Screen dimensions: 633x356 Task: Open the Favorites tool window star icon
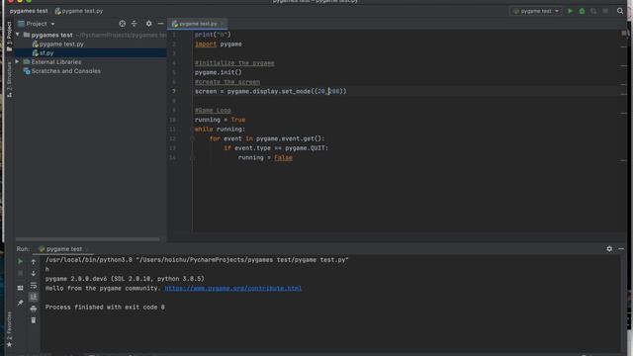pos(9,344)
